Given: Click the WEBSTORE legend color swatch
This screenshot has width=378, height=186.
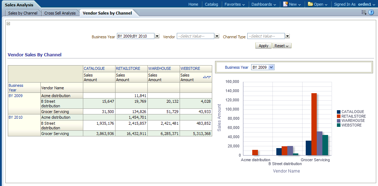Looking at the screenshot, I should tap(339, 125).
